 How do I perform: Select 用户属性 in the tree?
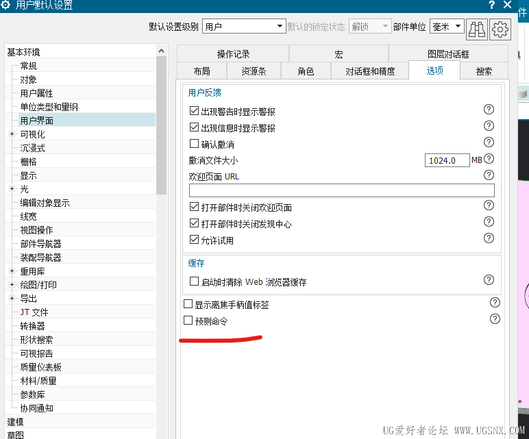(x=36, y=93)
